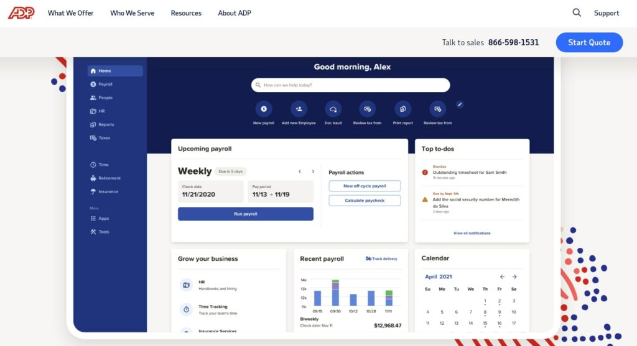Screen dimensions: 637x346
Task: Select day 10 in the April calendar
Action: 514,312
